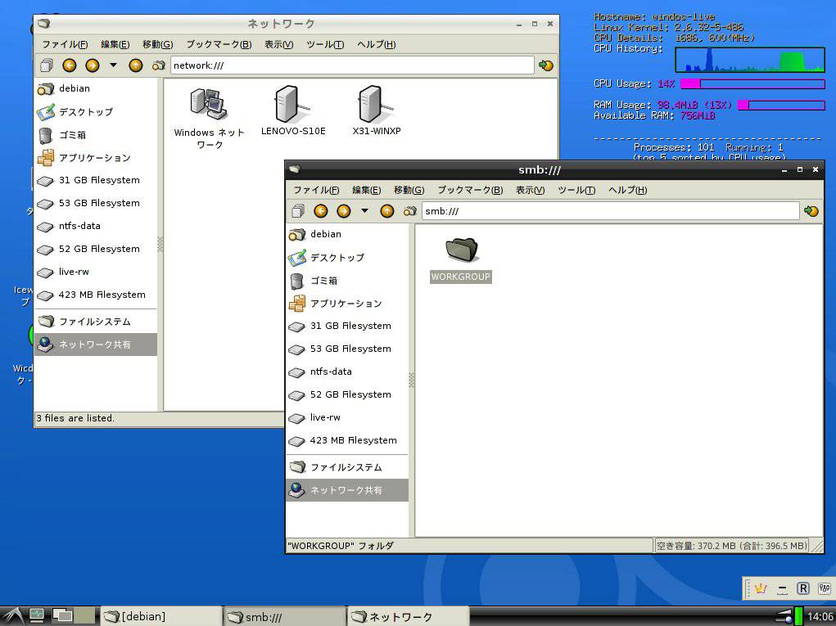Open ブックマーク menu in smb:/// window
Viewport: 836px width, 626px height.
470,190
